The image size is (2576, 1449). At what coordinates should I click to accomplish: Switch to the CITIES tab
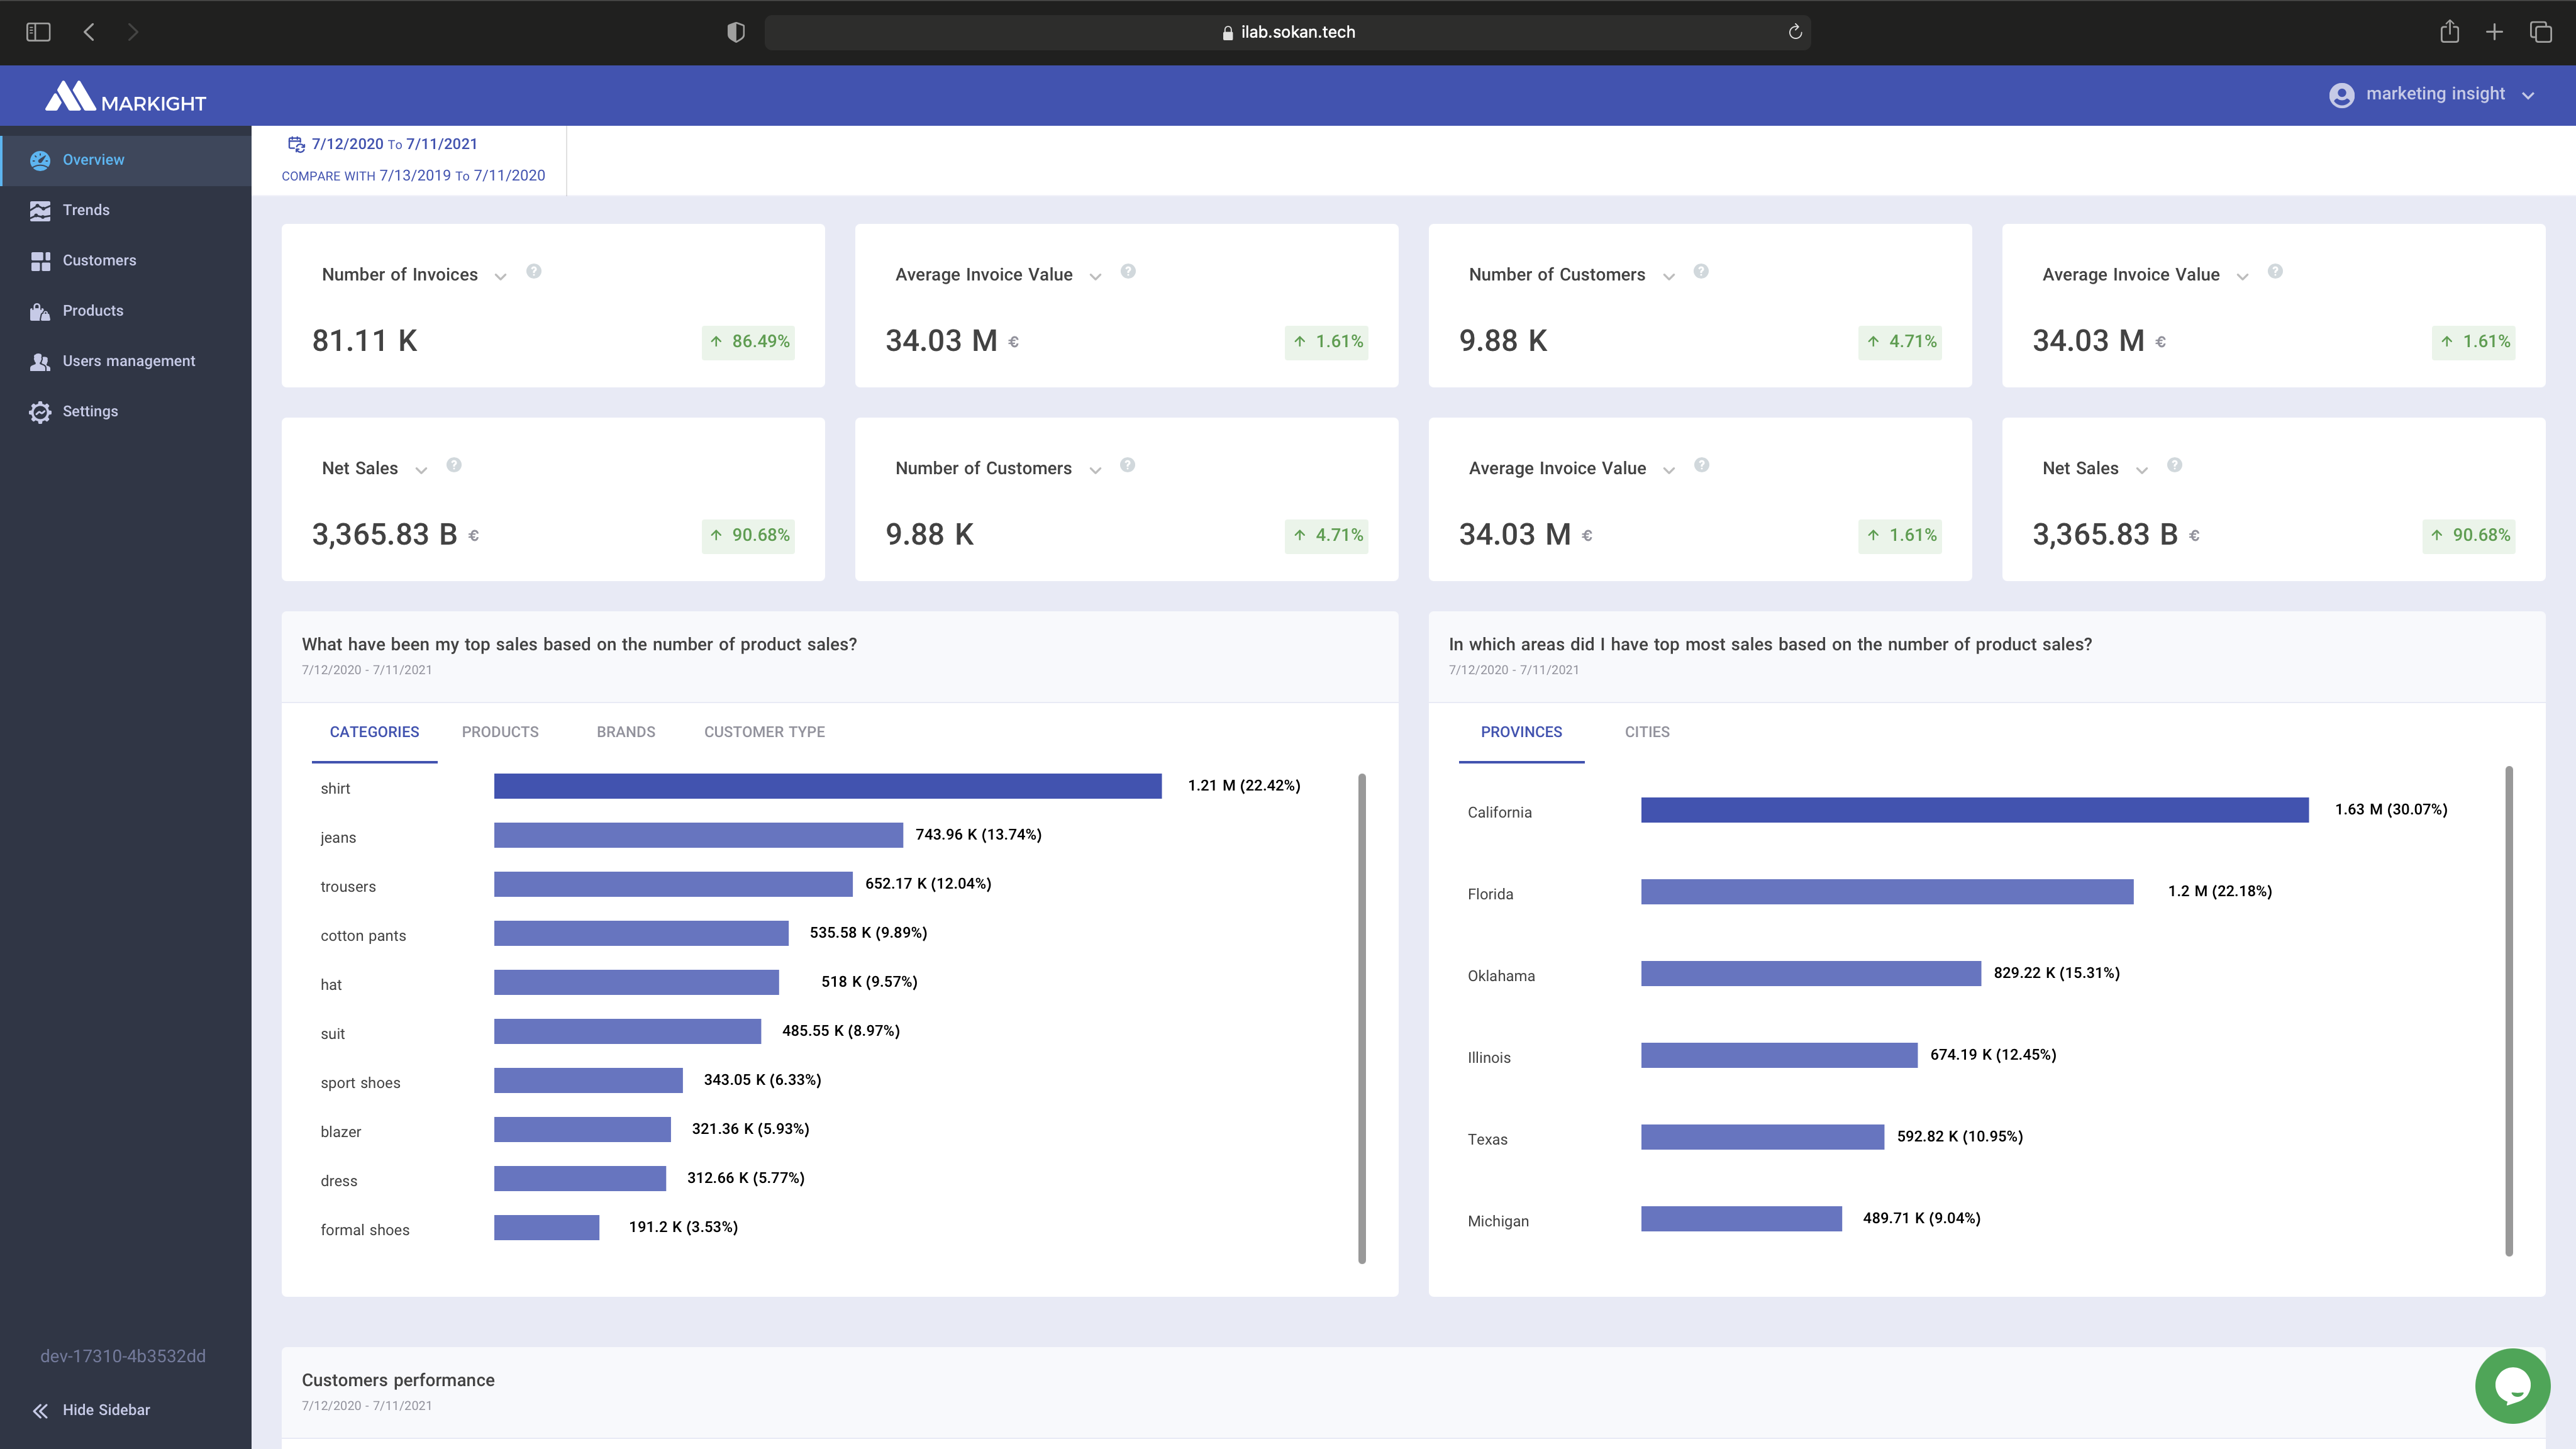1647,732
